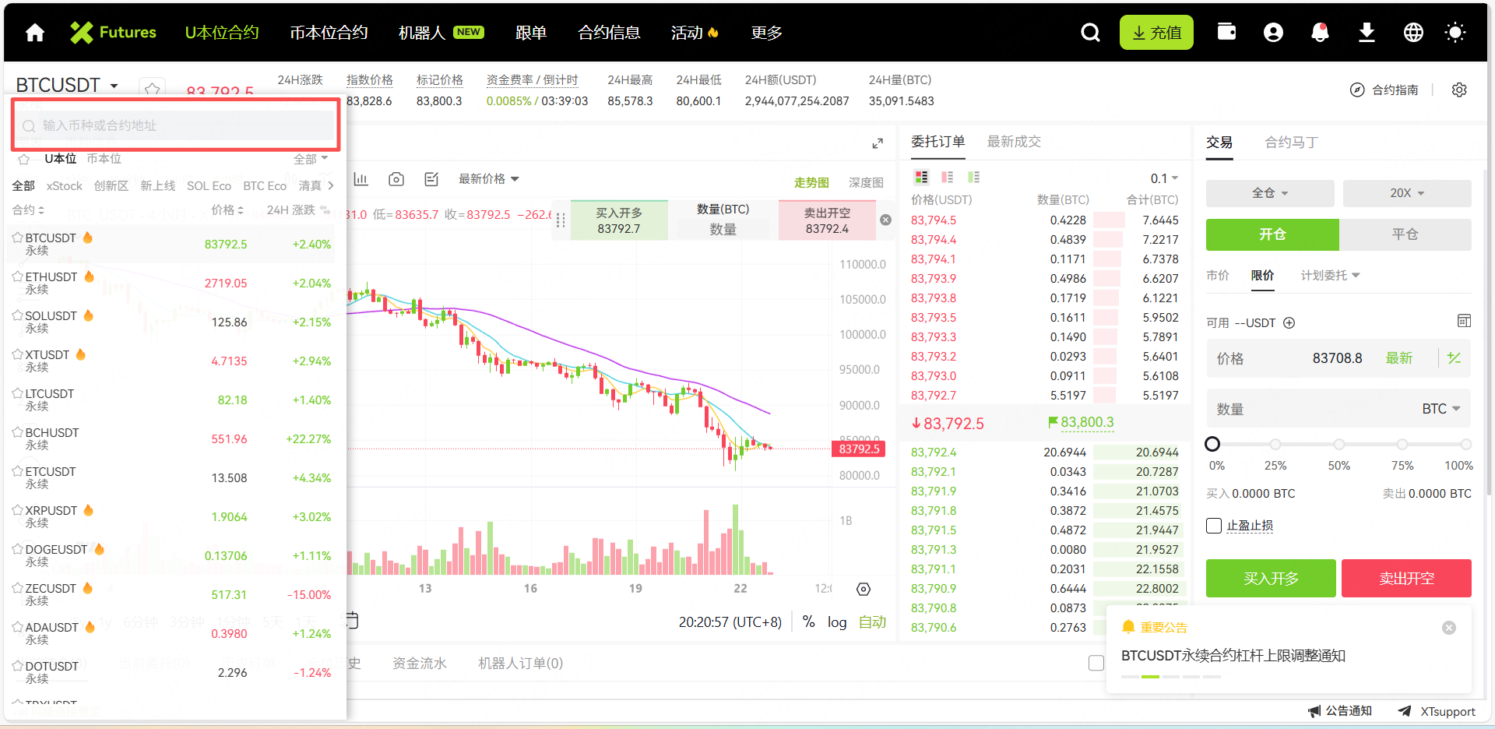Select the buy-only green order book view
Screen dimensions: 1495x729
coord(973,177)
